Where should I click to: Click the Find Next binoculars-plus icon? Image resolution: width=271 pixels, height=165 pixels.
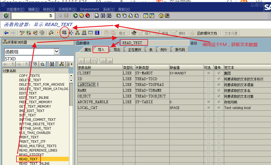coord(109,16)
